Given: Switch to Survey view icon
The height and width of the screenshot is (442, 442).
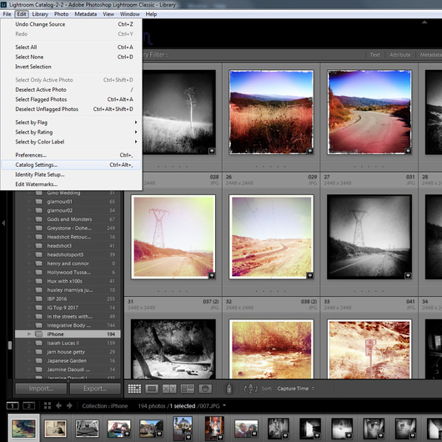Looking at the screenshot, I should coord(188,389).
